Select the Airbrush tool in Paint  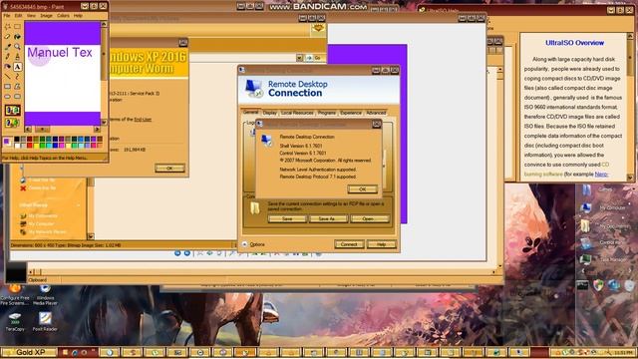(x=8, y=67)
